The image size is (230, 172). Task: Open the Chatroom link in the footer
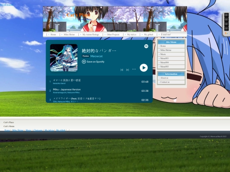click(x=38, y=130)
